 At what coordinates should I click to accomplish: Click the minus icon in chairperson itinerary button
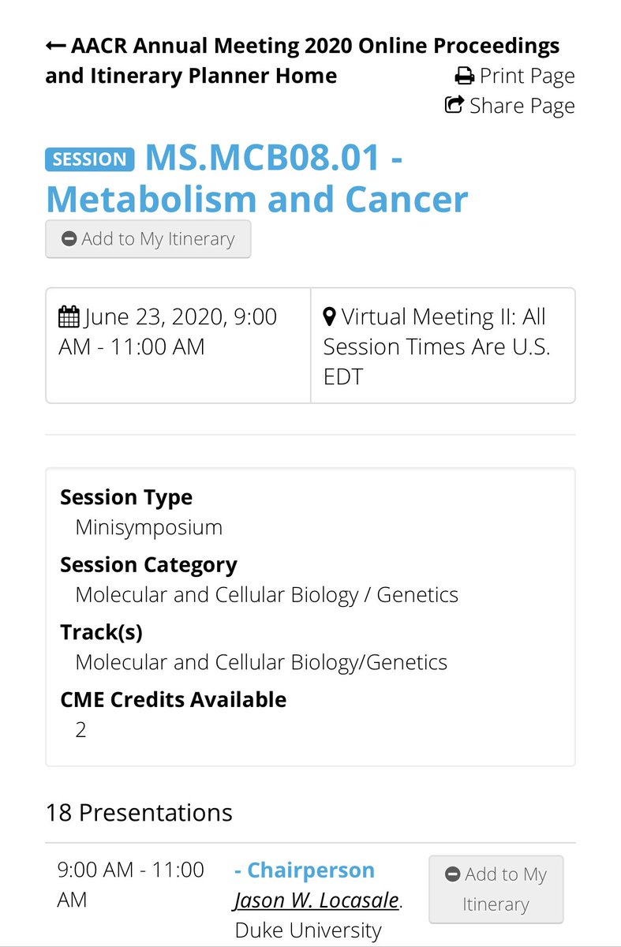coord(453,874)
